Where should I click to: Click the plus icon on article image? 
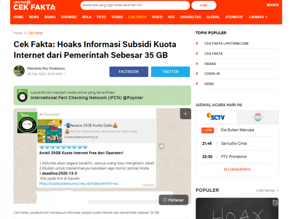186,114
